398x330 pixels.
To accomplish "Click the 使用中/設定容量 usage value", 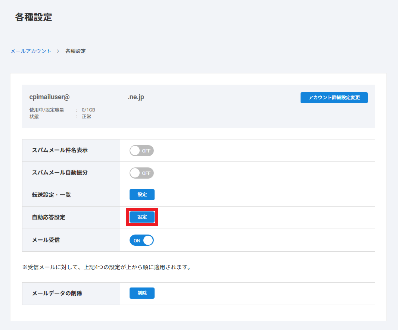I will tap(88, 110).
